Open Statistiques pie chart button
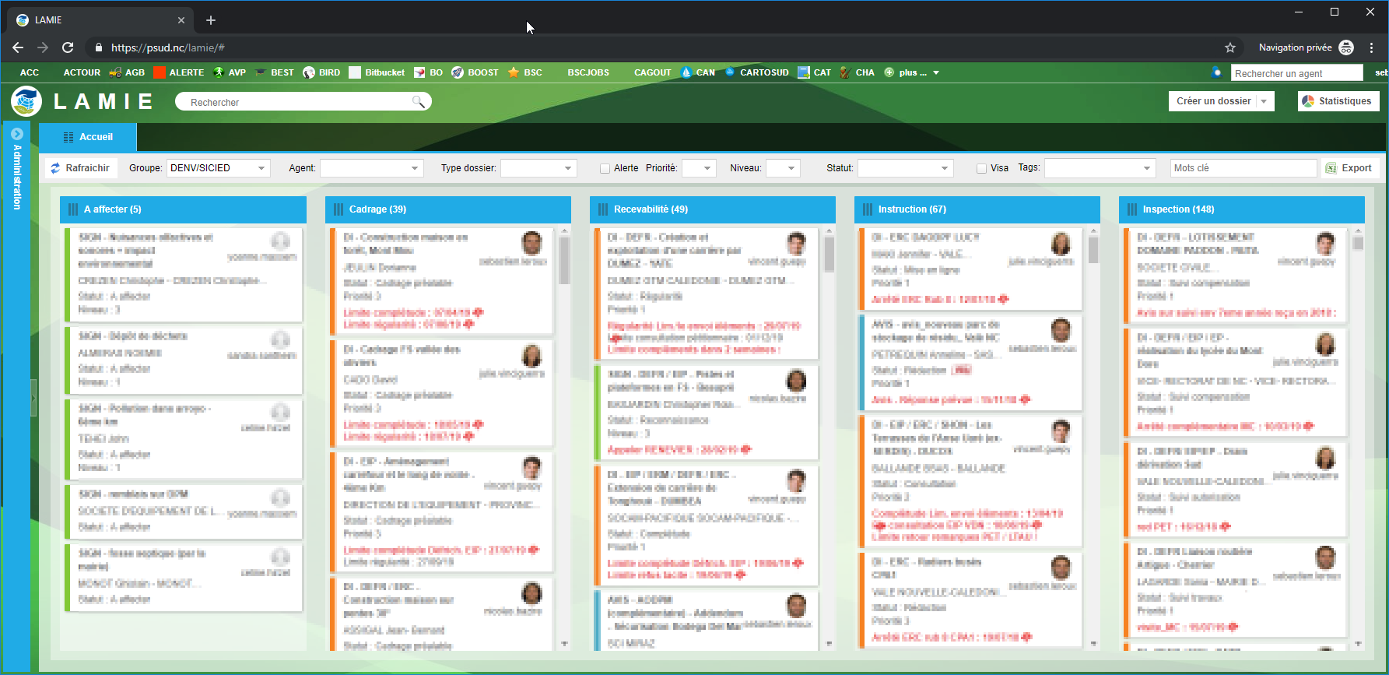 click(1308, 101)
